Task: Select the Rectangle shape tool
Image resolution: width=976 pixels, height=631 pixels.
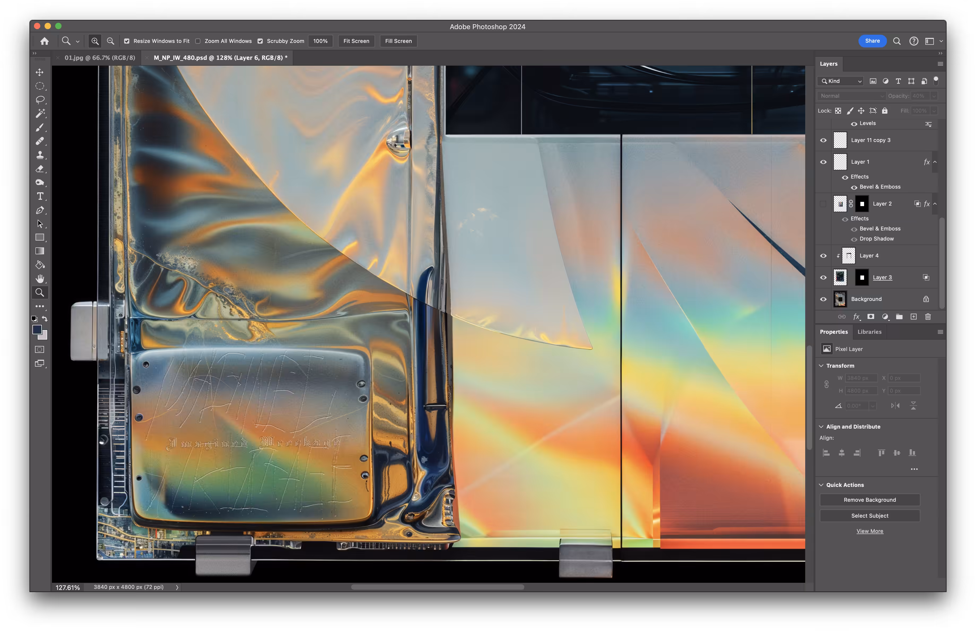Action: tap(40, 238)
